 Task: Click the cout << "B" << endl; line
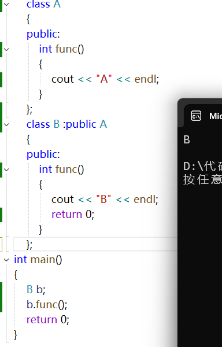105,200
